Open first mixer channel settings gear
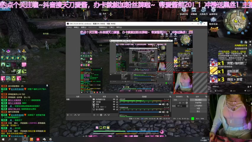 (168, 104)
